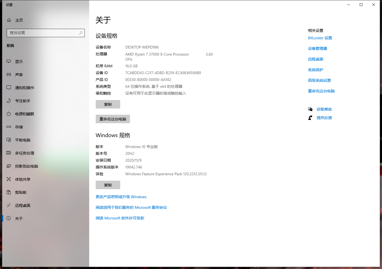Screen dimensions: 382x269
Task: Select the 声音 speaker icon
Action: pyautogui.click(x=9, y=74)
